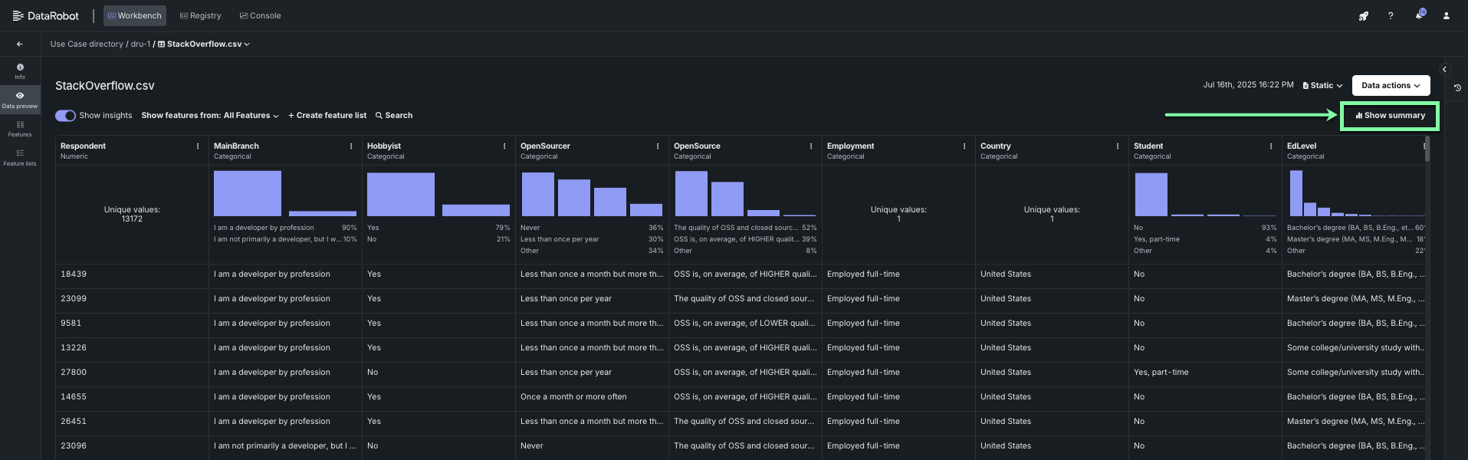Click the back arrow icon
The height and width of the screenshot is (460, 1468).
click(20, 44)
